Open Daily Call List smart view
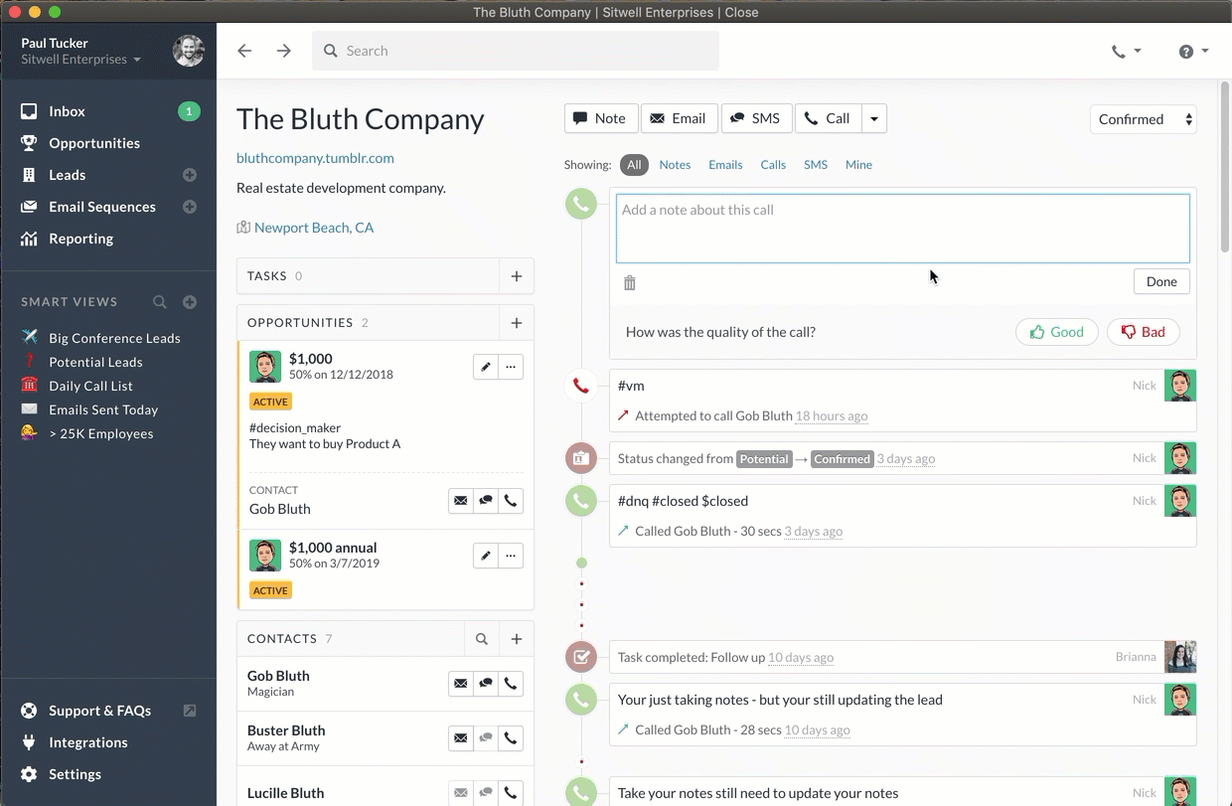1232x806 pixels. point(90,386)
